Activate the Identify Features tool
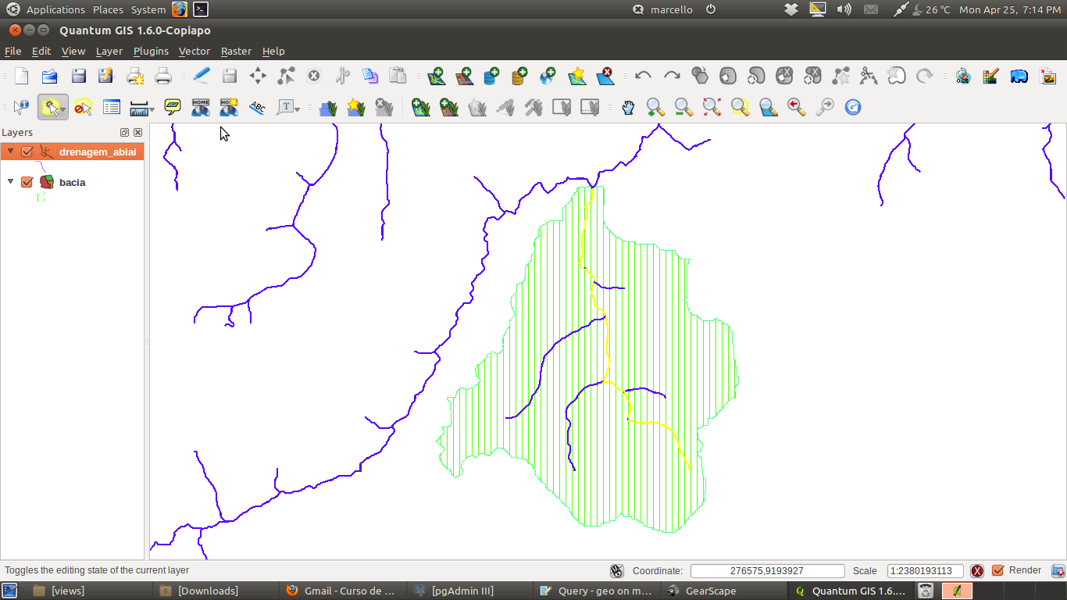 (21, 107)
